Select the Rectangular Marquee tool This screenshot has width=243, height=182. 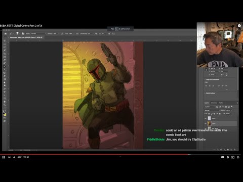coord(5,44)
